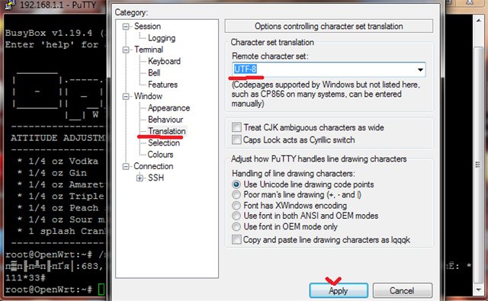Click the '1/4 oz Vodka' terminal line
The height and width of the screenshot is (301, 488).
(58, 161)
